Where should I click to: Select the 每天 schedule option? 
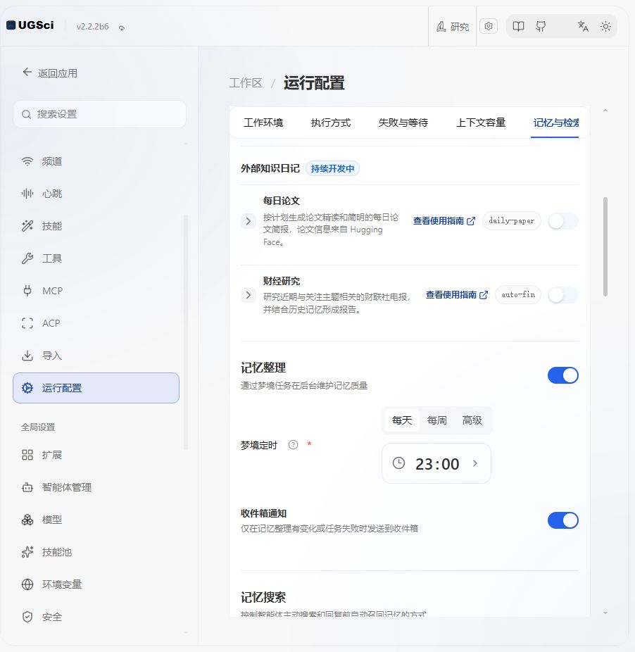(x=402, y=420)
